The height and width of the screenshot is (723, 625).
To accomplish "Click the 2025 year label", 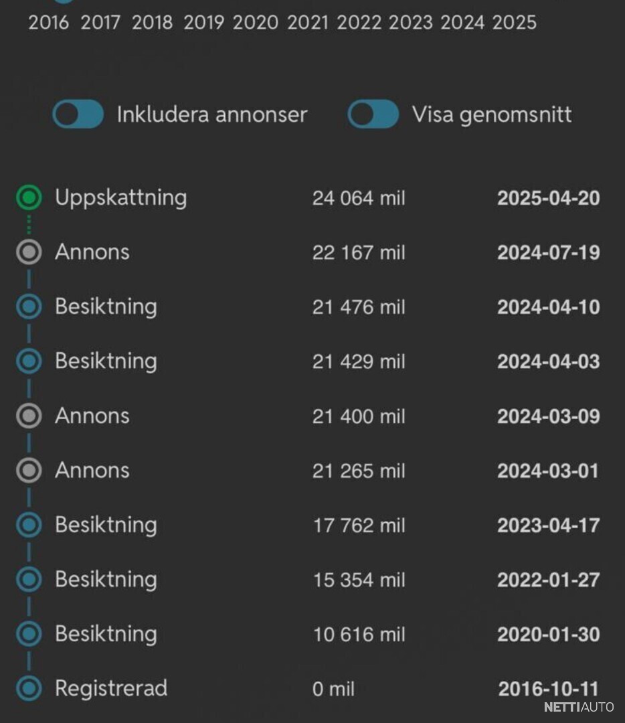I will click(515, 23).
